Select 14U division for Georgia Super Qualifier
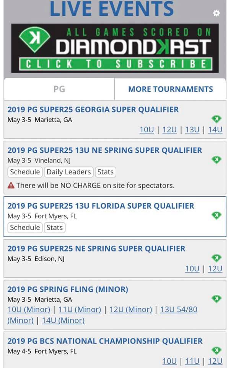This screenshot has width=228, height=368. tap(215, 130)
